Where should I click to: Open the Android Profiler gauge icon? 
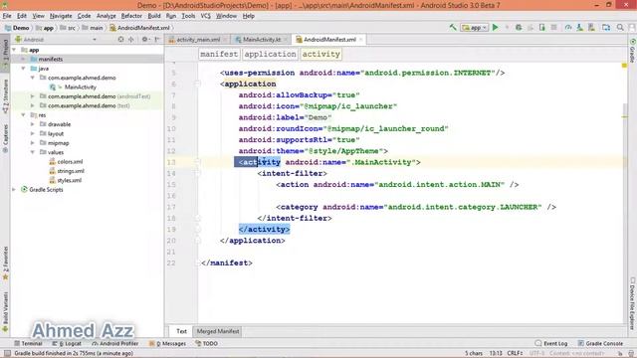point(568,27)
